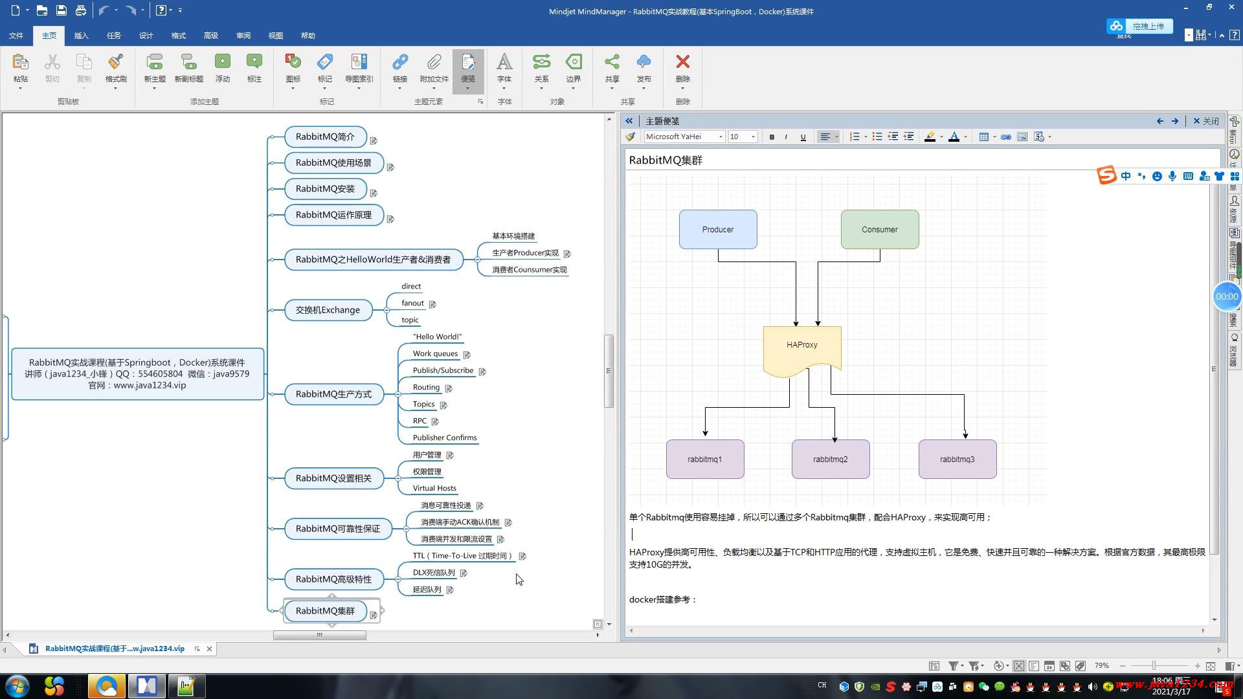The image size is (1243, 699).
Task: Click the share (共享) ribbon icon
Action: tap(612, 62)
